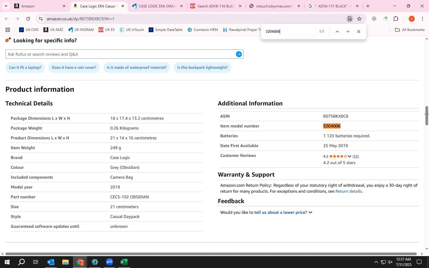This screenshot has width=429, height=268.
Task: Open Simple DataTable bookmark
Action: click(x=166, y=30)
